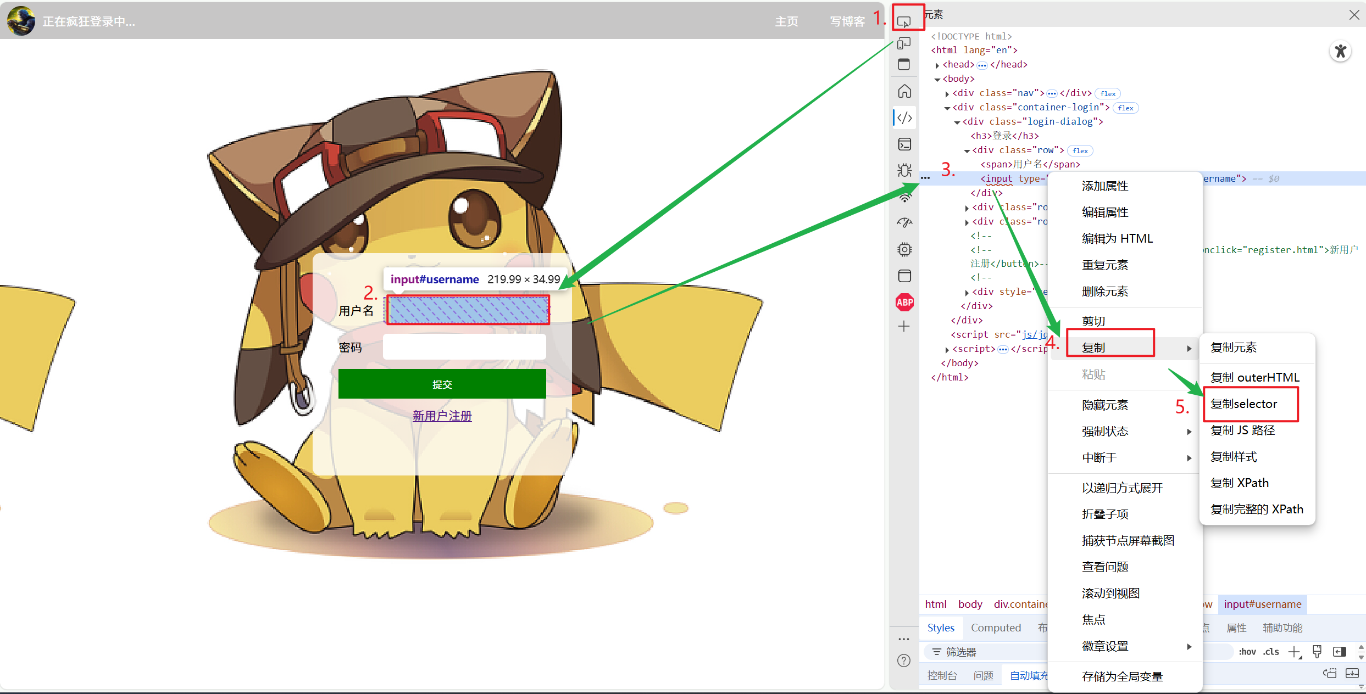Collapse the div class="container-login" node
1366x694 pixels.
[947, 108]
